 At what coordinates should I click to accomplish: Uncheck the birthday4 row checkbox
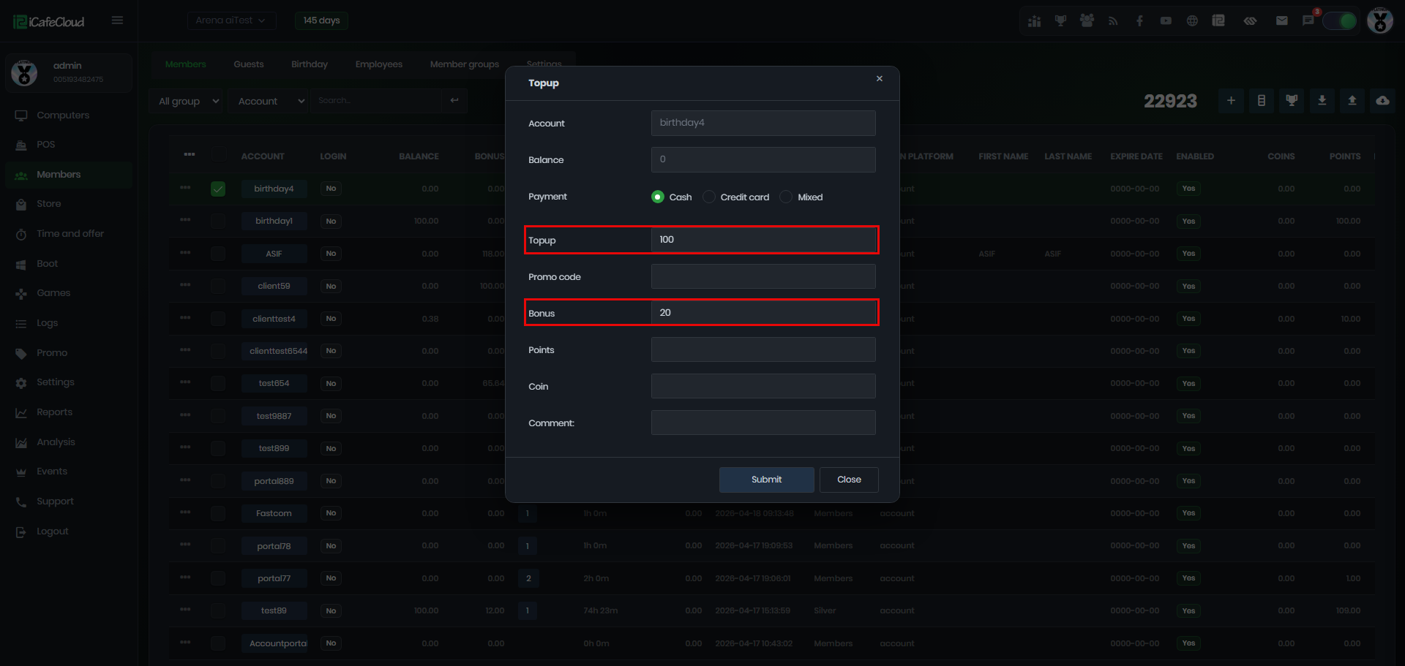click(x=218, y=189)
